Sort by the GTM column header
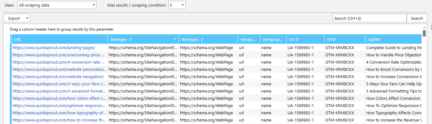The width and height of the screenshot is (432, 124). (344, 39)
